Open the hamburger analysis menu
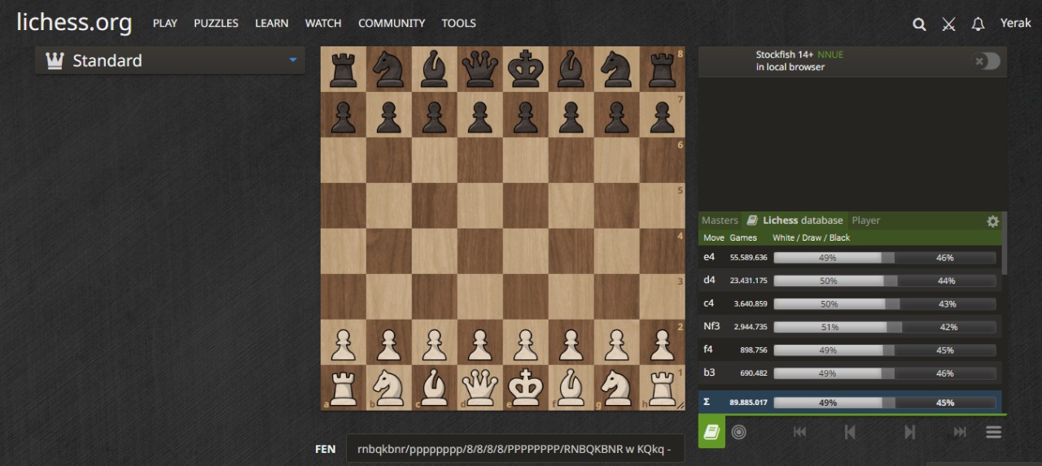 coord(993,432)
